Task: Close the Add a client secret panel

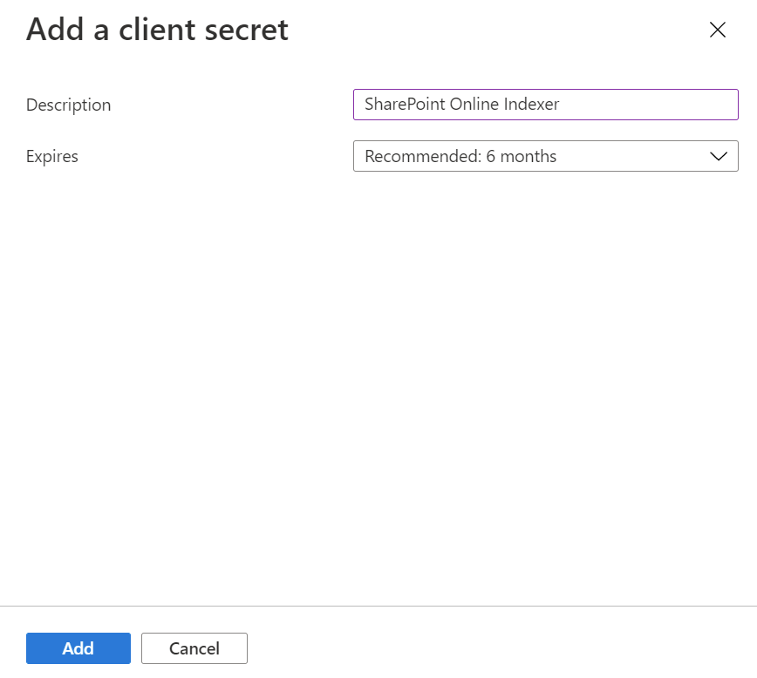Action: click(718, 30)
